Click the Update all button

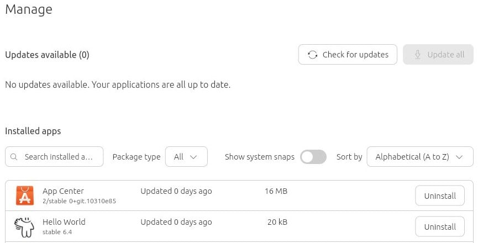[x=438, y=55]
